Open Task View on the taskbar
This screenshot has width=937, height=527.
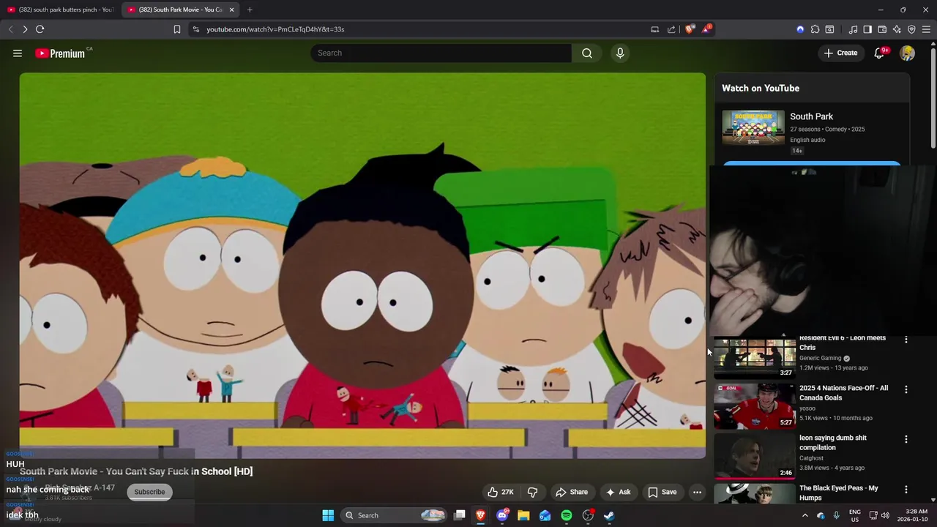(x=460, y=515)
